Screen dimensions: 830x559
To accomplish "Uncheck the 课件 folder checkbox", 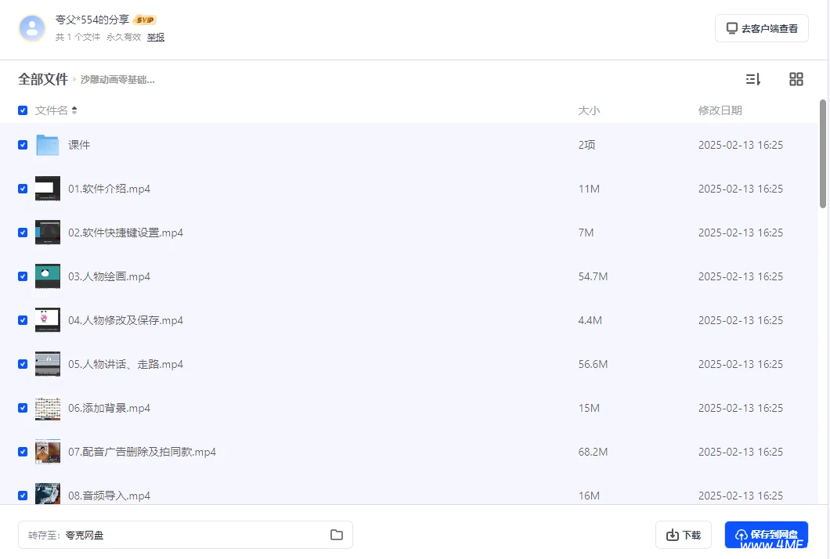I will pos(23,145).
